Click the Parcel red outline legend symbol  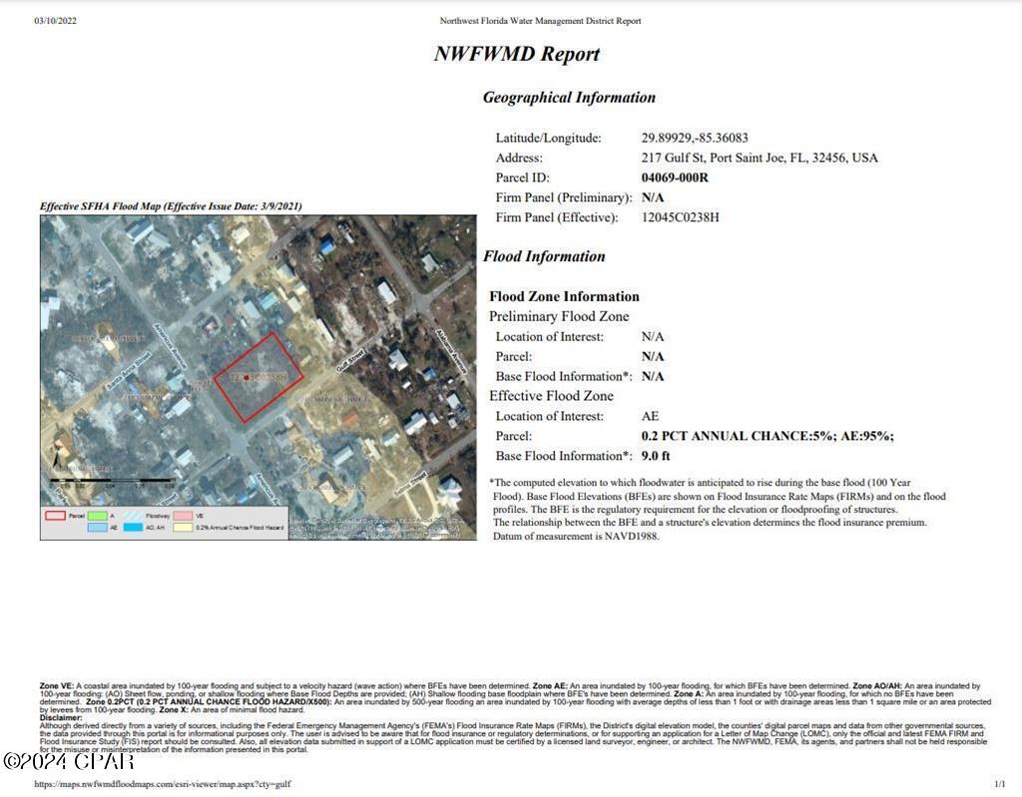click(x=56, y=515)
